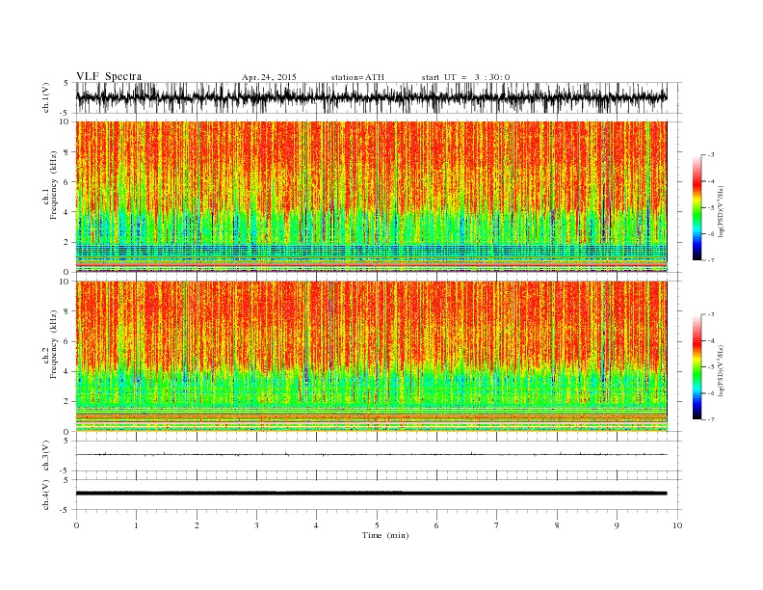This screenshot has width=763, height=590.
Task: Click time axis tick label "2"
Action: tap(197, 525)
